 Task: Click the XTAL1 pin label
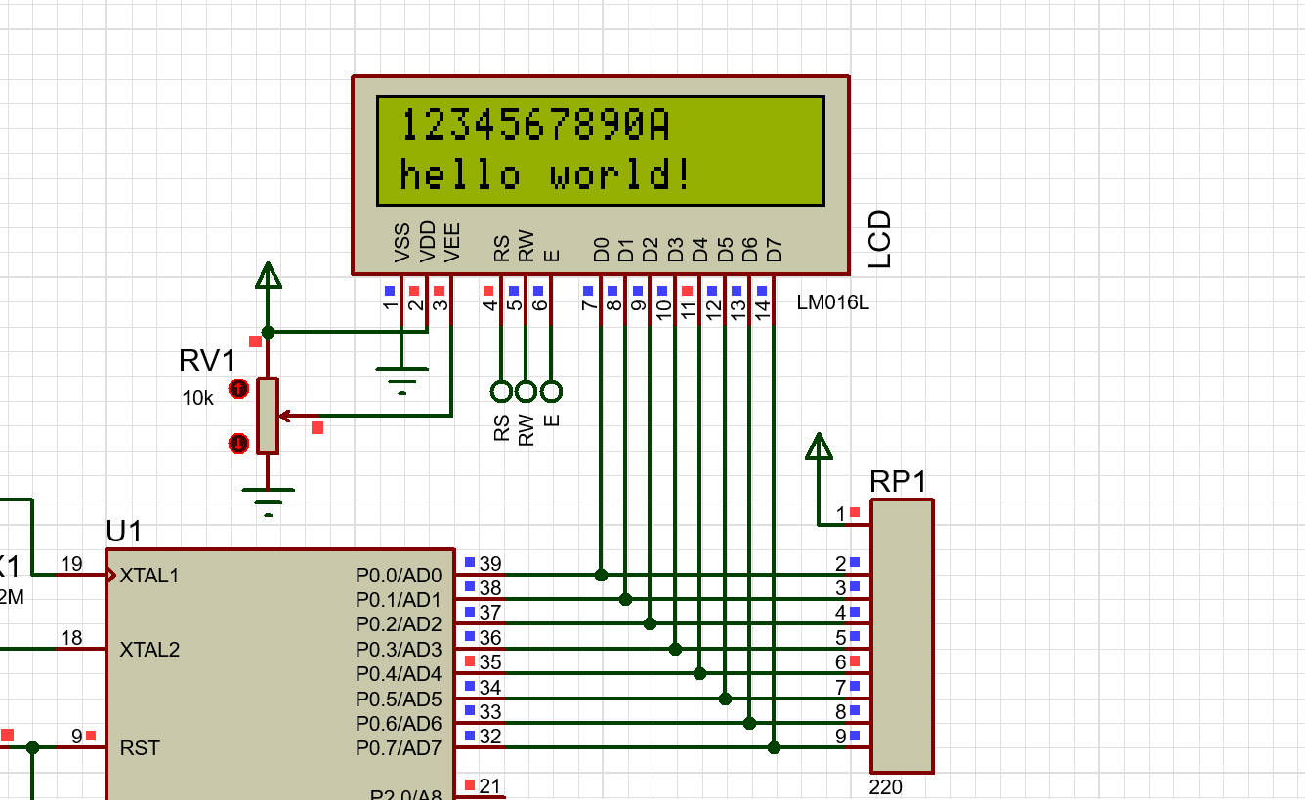pos(149,576)
